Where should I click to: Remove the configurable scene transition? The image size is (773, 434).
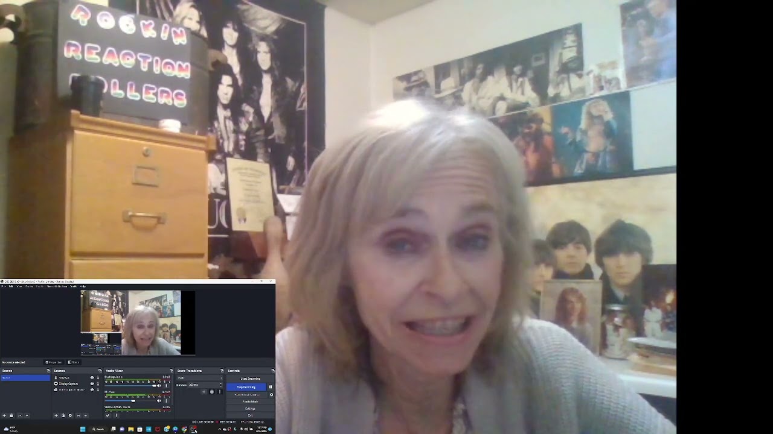212,392
